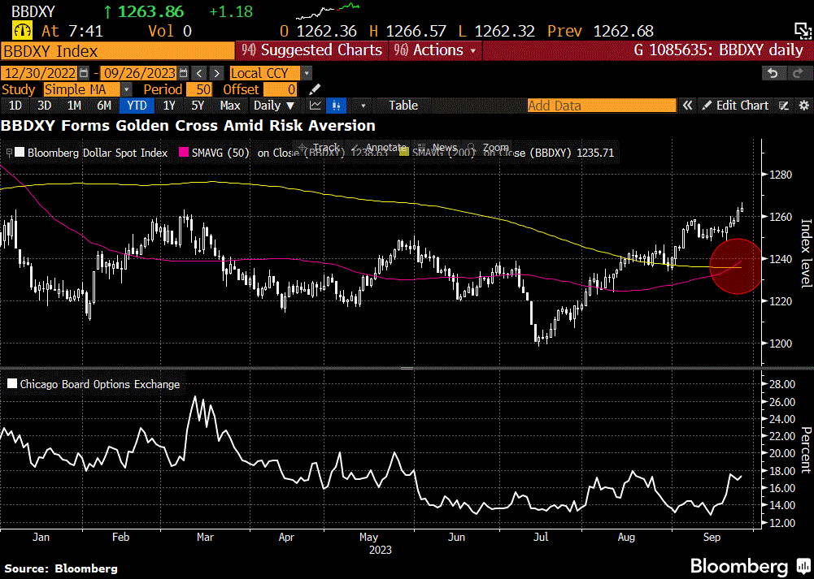Click the BBDXY Index security field
This screenshot has height=579, width=814.
(x=117, y=51)
